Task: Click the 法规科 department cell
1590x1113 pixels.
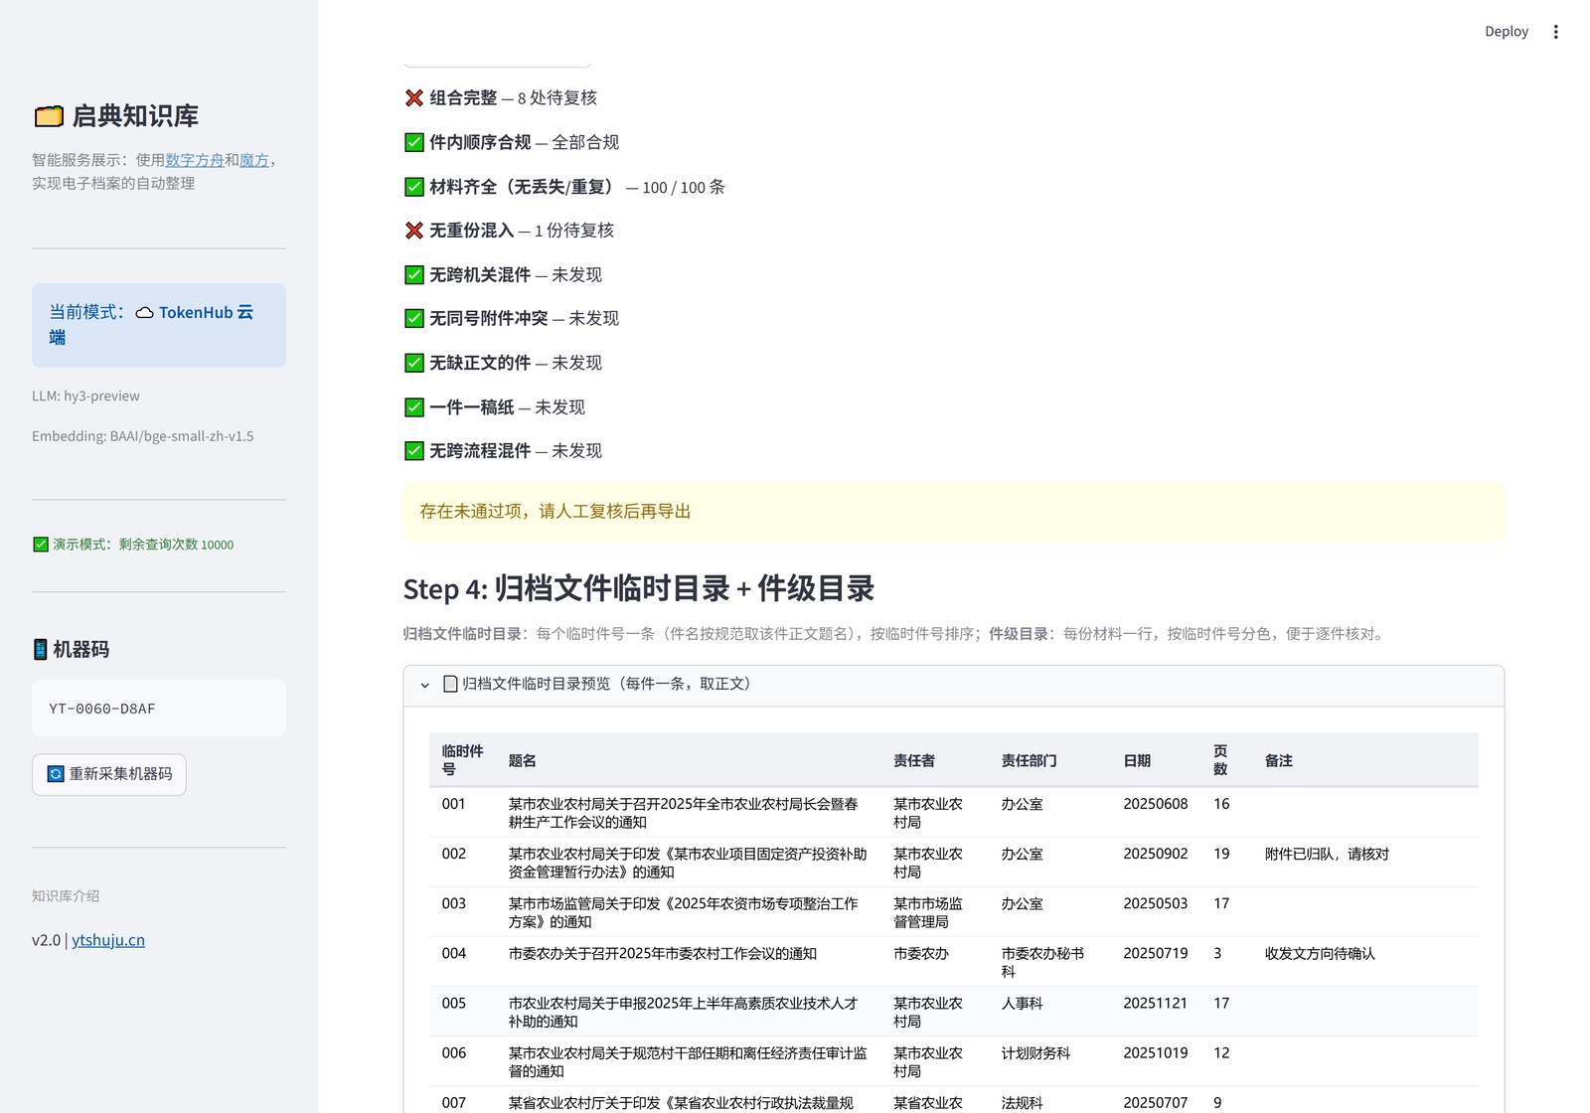Action: coord(1022,1102)
